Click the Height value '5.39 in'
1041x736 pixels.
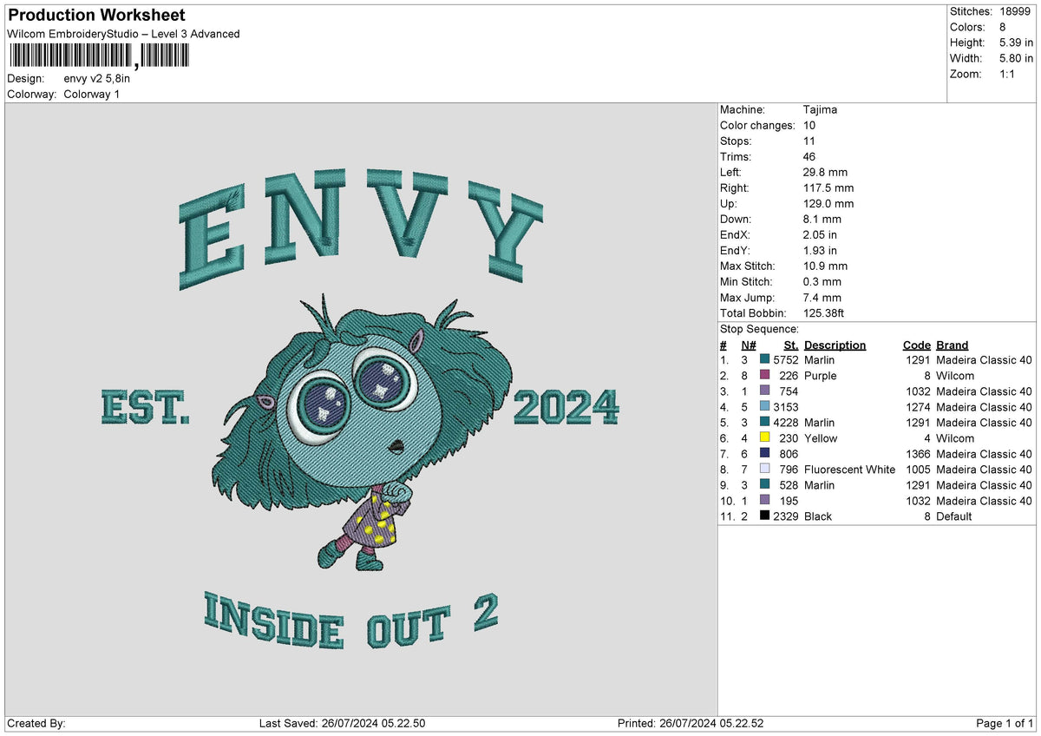(x=1014, y=43)
